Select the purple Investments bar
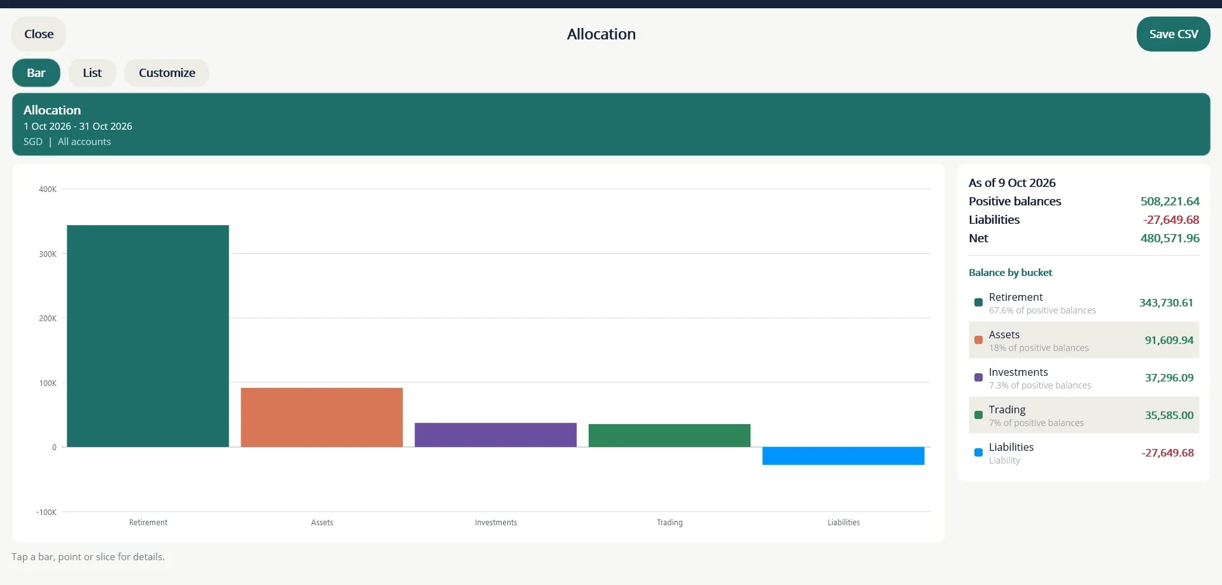Screen dimensions: 1222x585 (496, 435)
